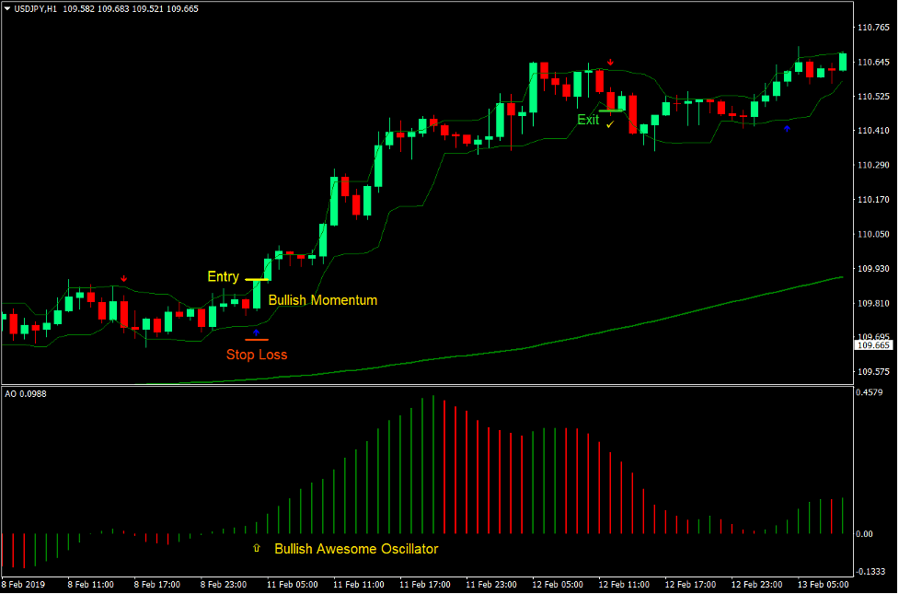Click the red down arrow left of the Entry area
This screenshot has width=899, height=594.
(x=123, y=277)
